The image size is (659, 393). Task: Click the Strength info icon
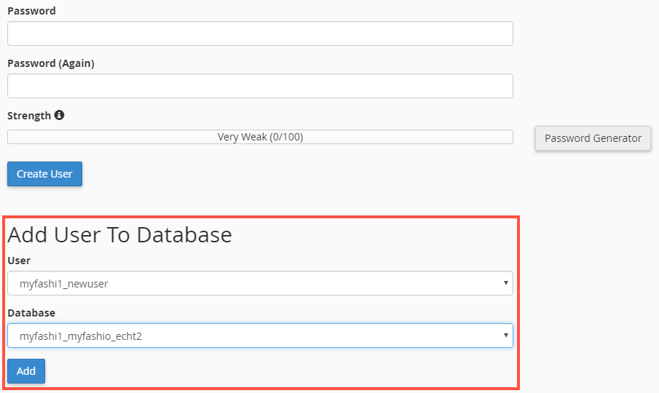pyautogui.click(x=59, y=115)
